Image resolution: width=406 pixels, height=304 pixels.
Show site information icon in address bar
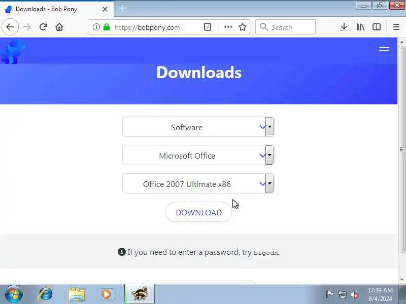pyautogui.click(x=96, y=27)
